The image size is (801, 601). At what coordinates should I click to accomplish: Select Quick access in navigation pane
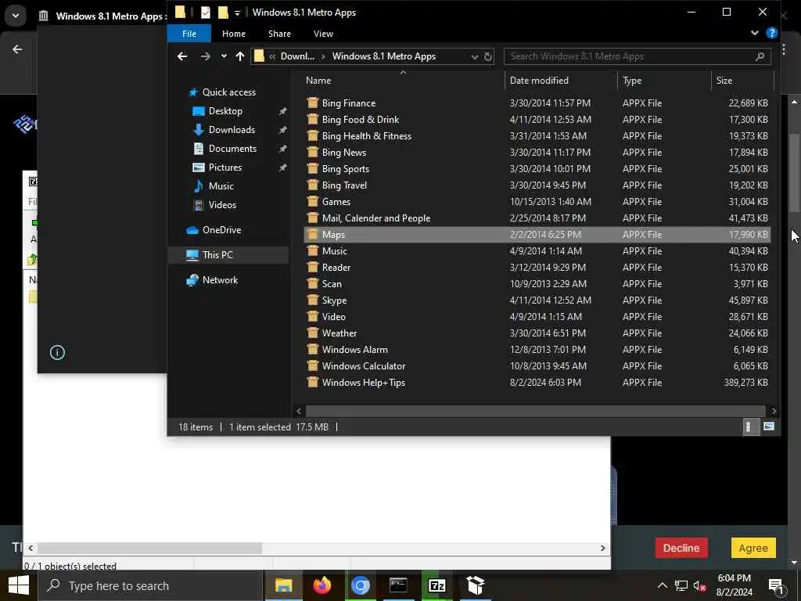pyautogui.click(x=228, y=92)
